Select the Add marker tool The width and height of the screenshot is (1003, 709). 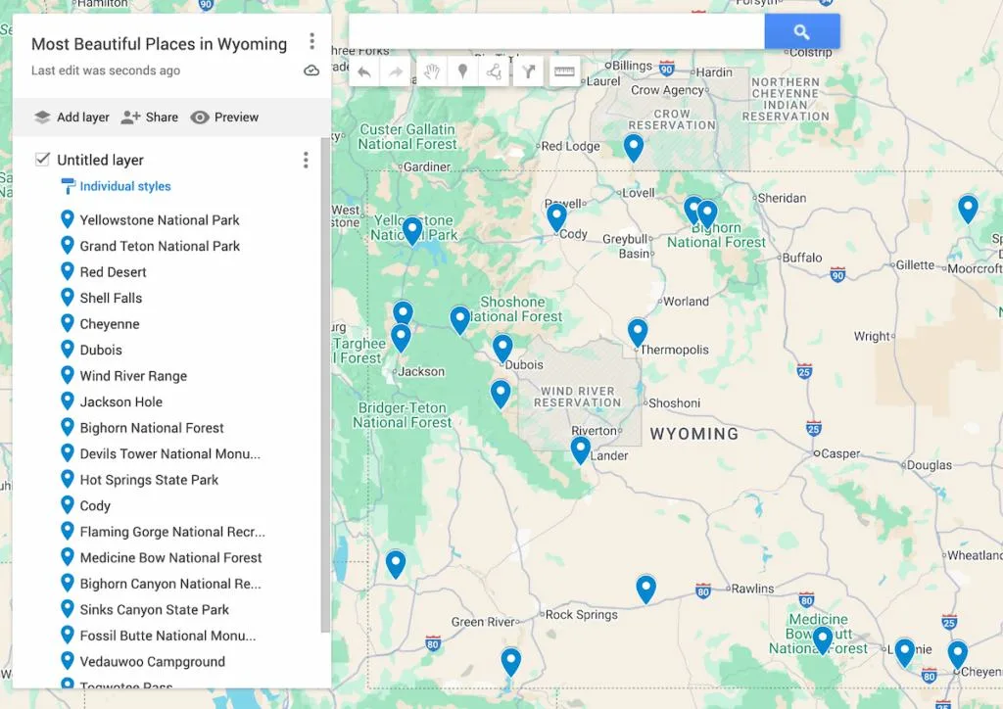pyautogui.click(x=463, y=71)
